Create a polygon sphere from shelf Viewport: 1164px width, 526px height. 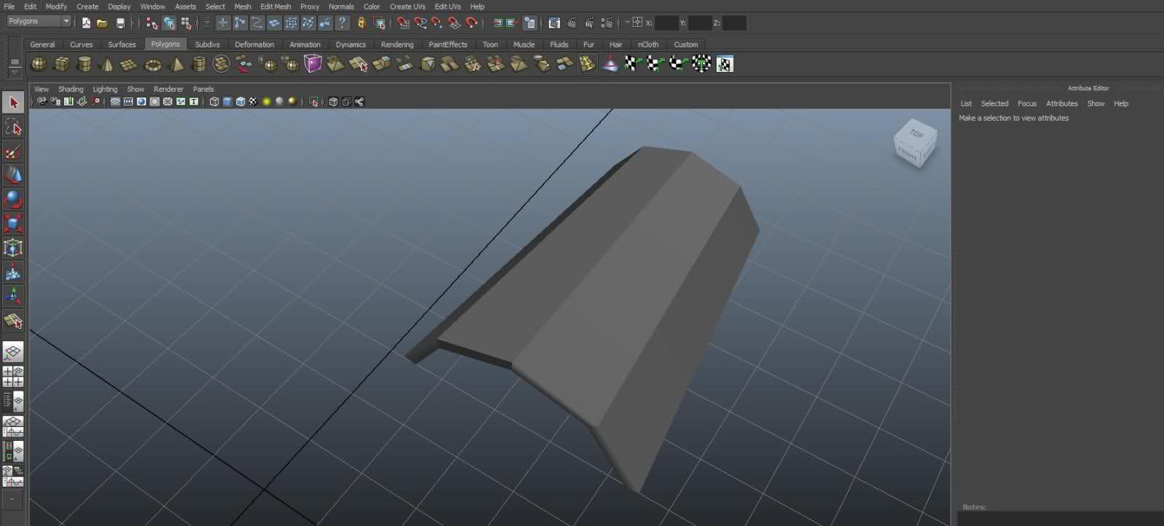click(x=39, y=65)
